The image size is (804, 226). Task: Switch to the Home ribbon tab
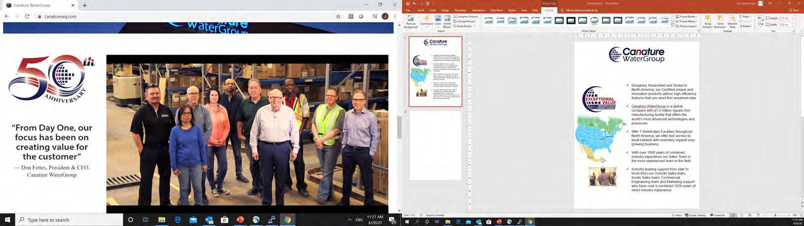tap(421, 10)
